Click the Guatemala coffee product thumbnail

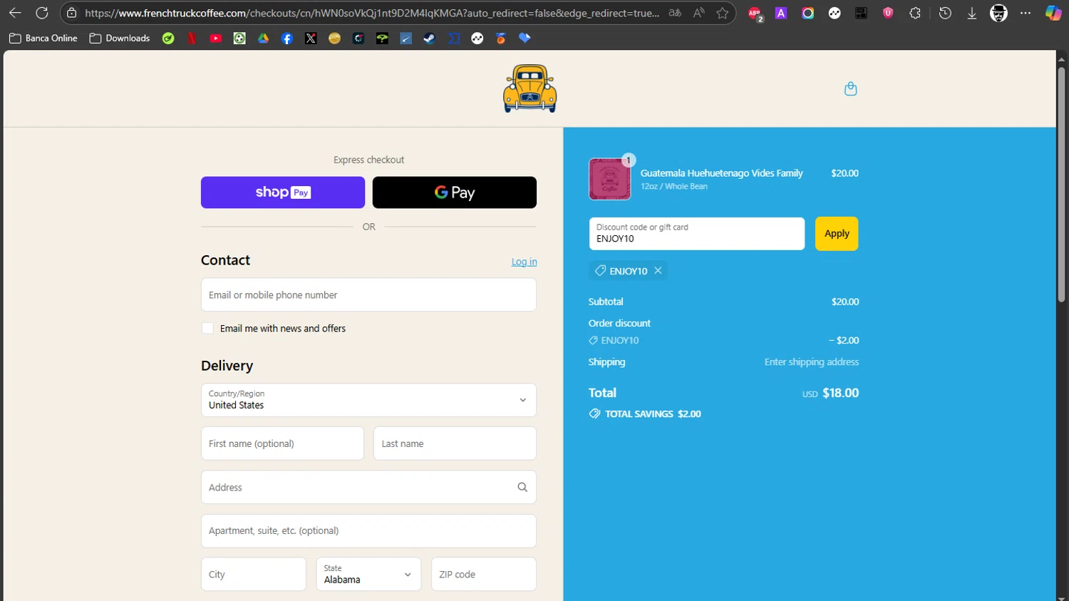click(609, 179)
